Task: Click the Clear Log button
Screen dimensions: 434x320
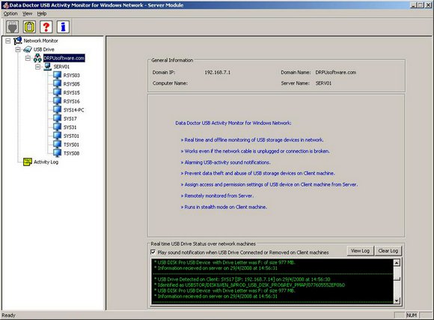Action: coord(388,250)
